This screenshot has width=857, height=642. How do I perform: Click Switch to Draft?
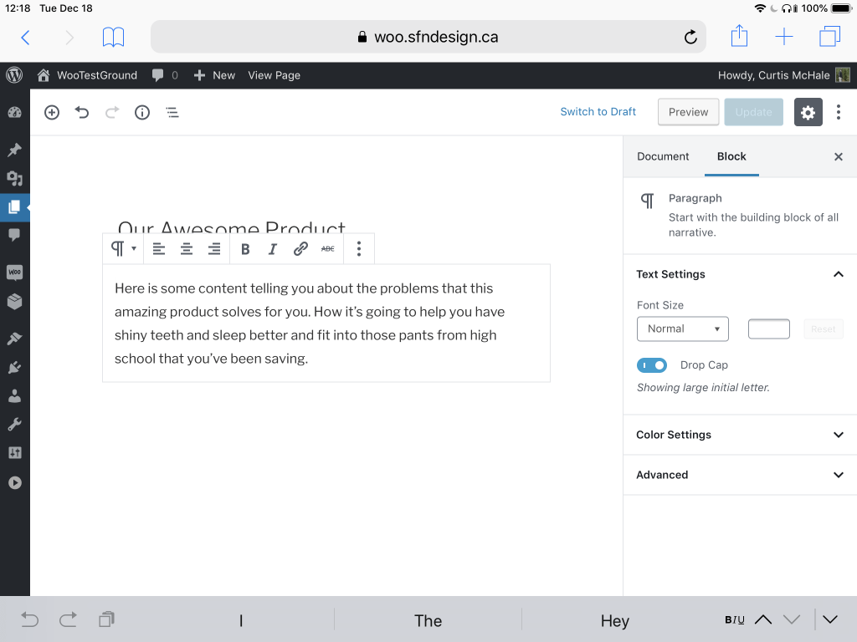click(x=598, y=111)
